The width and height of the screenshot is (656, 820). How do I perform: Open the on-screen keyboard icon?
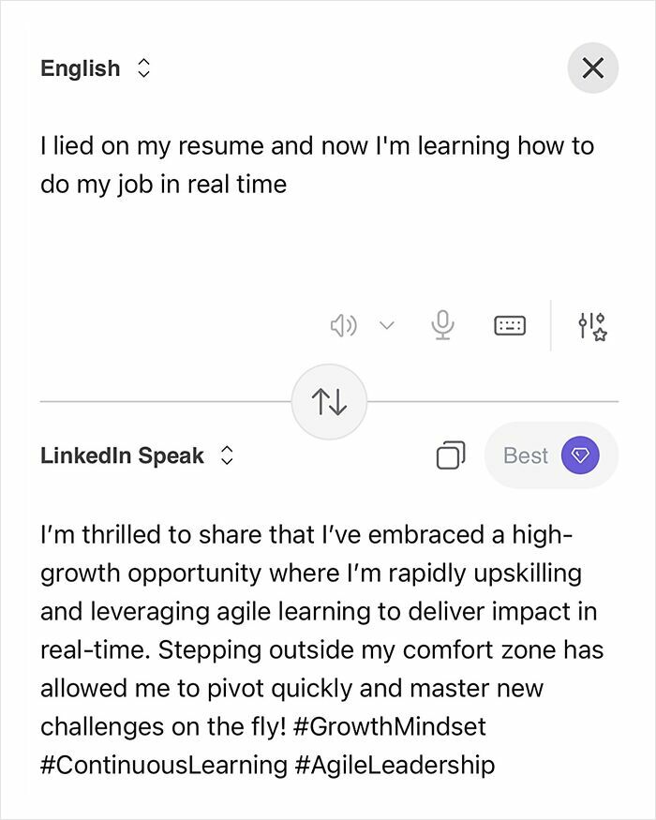coord(510,323)
